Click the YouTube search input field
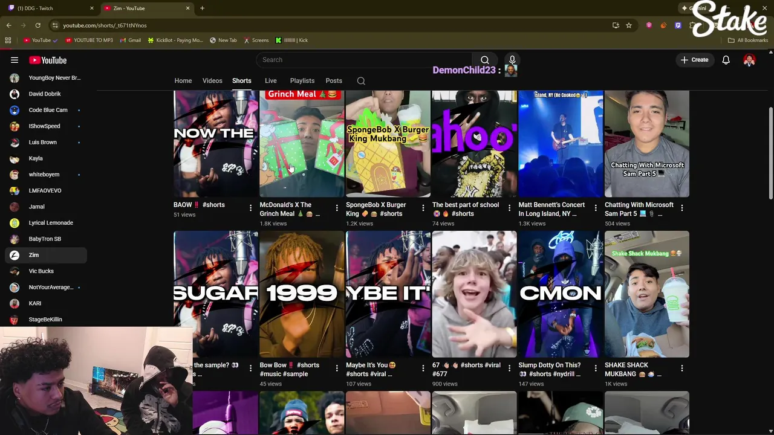Image resolution: width=774 pixels, height=435 pixels. point(365,60)
